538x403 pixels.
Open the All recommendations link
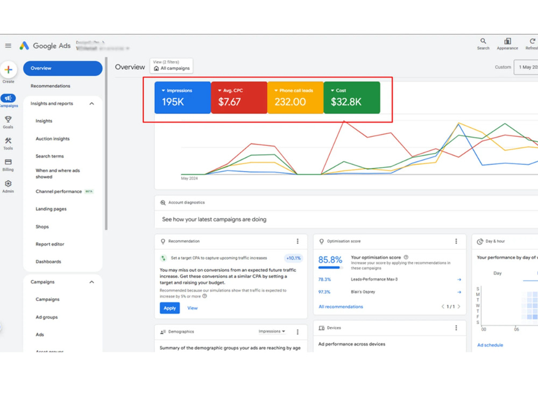(341, 307)
